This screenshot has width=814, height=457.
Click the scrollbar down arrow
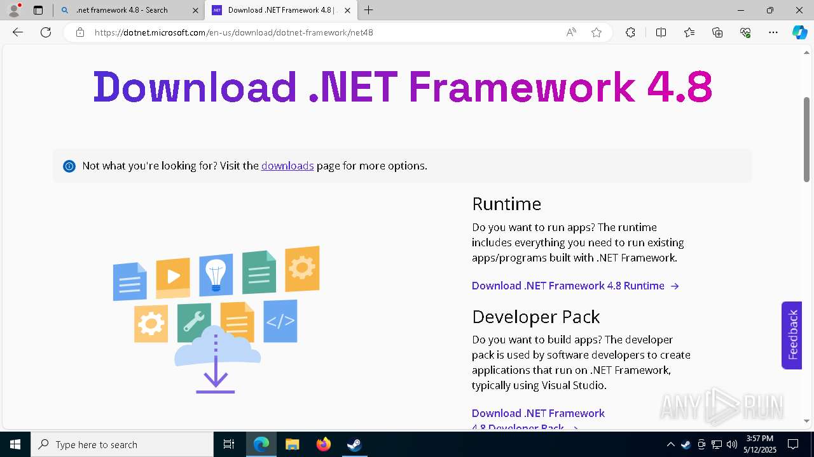[807, 421]
